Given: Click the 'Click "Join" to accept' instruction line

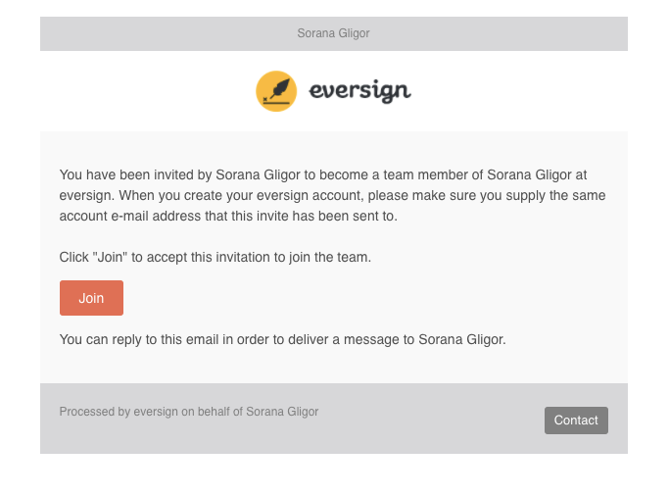Looking at the screenshot, I should click(x=215, y=257).
